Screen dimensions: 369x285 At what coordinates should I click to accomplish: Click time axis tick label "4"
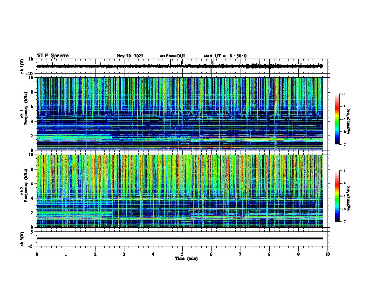tap(153, 254)
